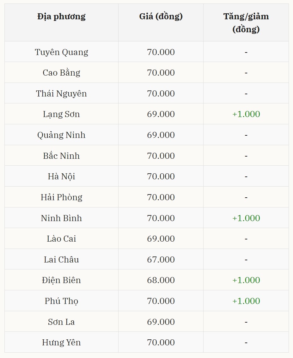This screenshot has width=293, height=358.
Task: Select the Cao Bằng row name
Action: (x=61, y=73)
